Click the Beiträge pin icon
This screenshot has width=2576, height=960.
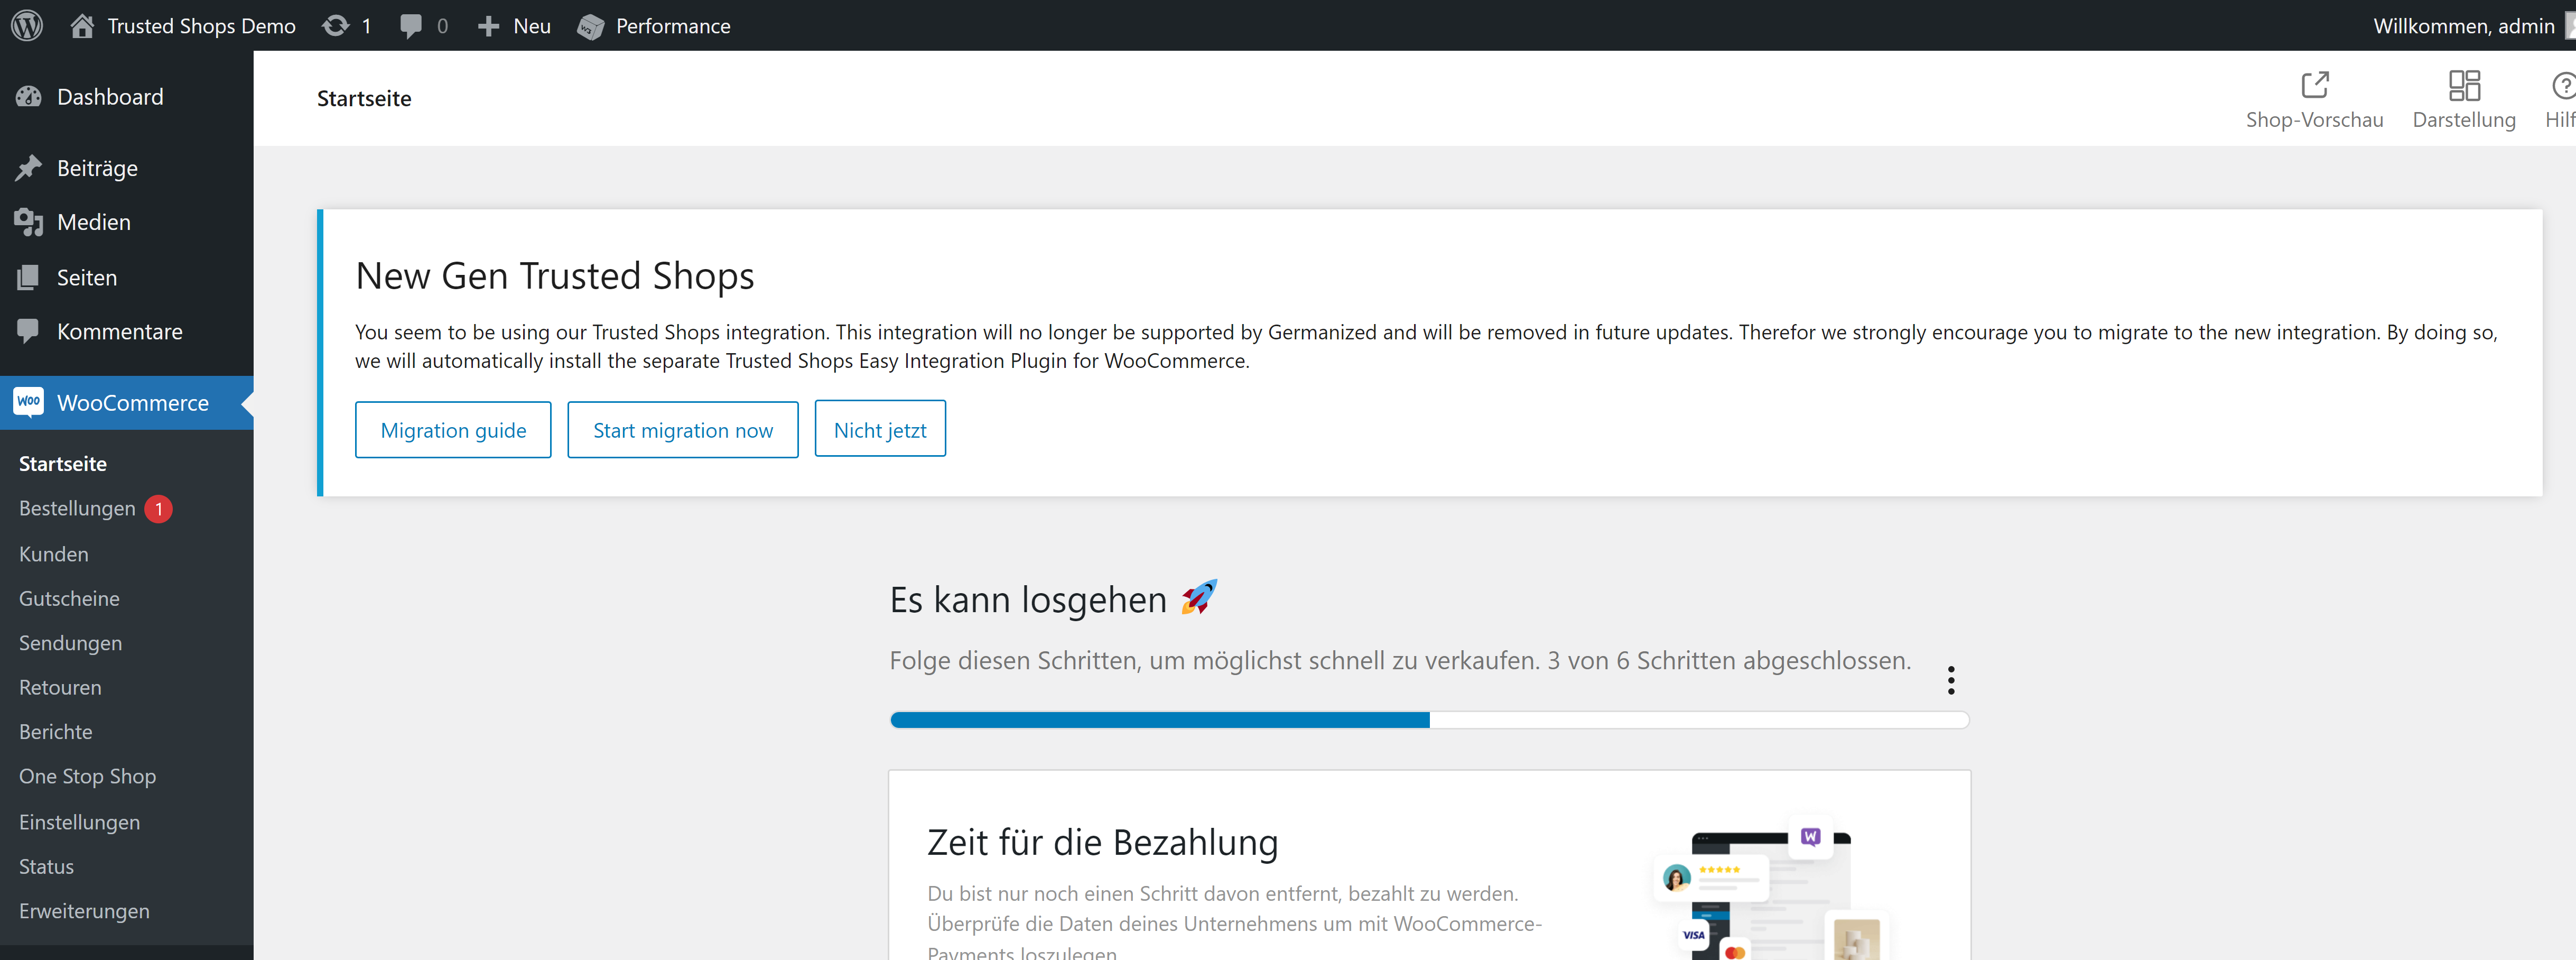pyautogui.click(x=29, y=168)
